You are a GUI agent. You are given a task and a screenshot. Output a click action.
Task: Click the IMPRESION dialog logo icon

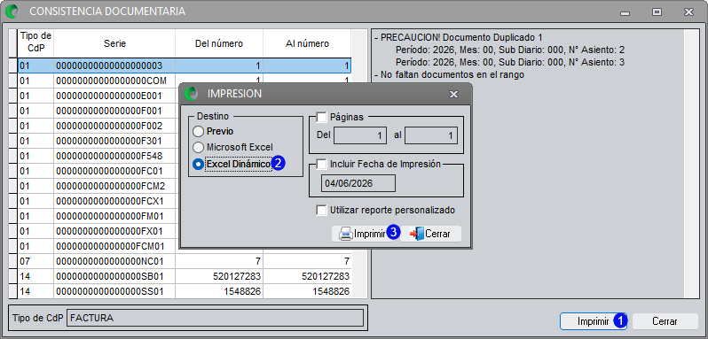click(x=192, y=94)
